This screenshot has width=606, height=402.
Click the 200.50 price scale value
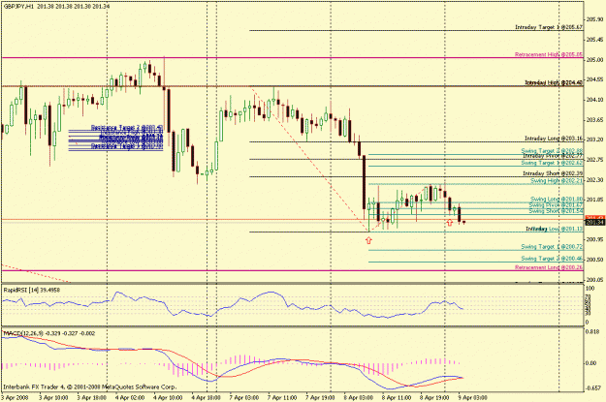tap(594, 260)
